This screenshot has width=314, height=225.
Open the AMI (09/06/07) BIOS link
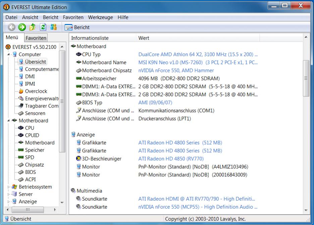click(155, 102)
